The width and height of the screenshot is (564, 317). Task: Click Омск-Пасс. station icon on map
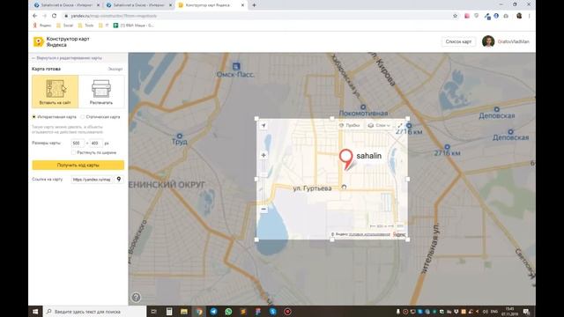(x=236, y=67)
